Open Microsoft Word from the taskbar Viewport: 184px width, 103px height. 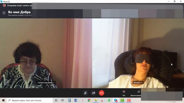pos(76,100)
